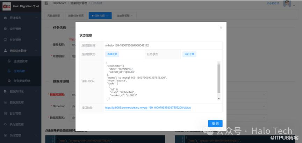Click the 取消 button in dialog

[x=215, y=123]
